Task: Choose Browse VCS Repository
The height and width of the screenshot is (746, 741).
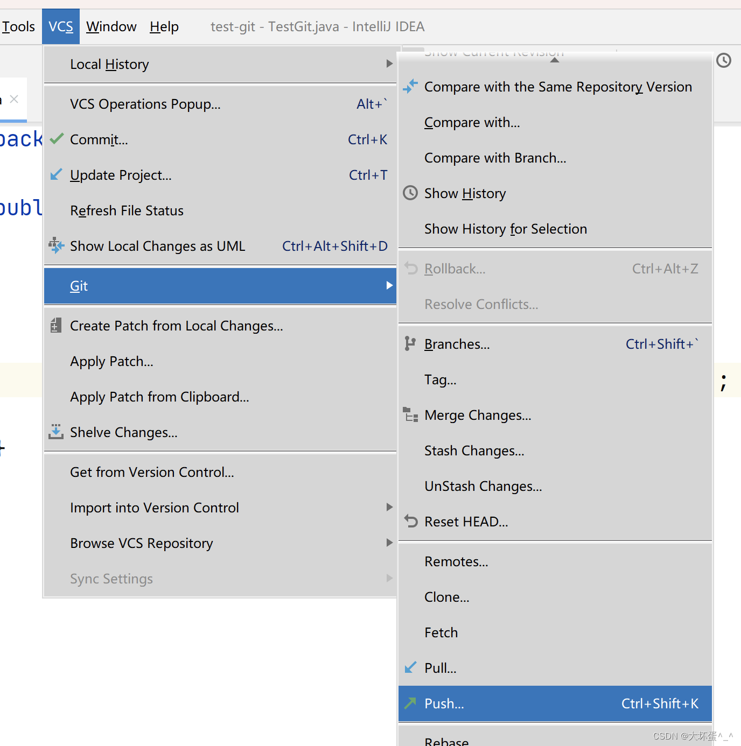Action: click(220, 543)
